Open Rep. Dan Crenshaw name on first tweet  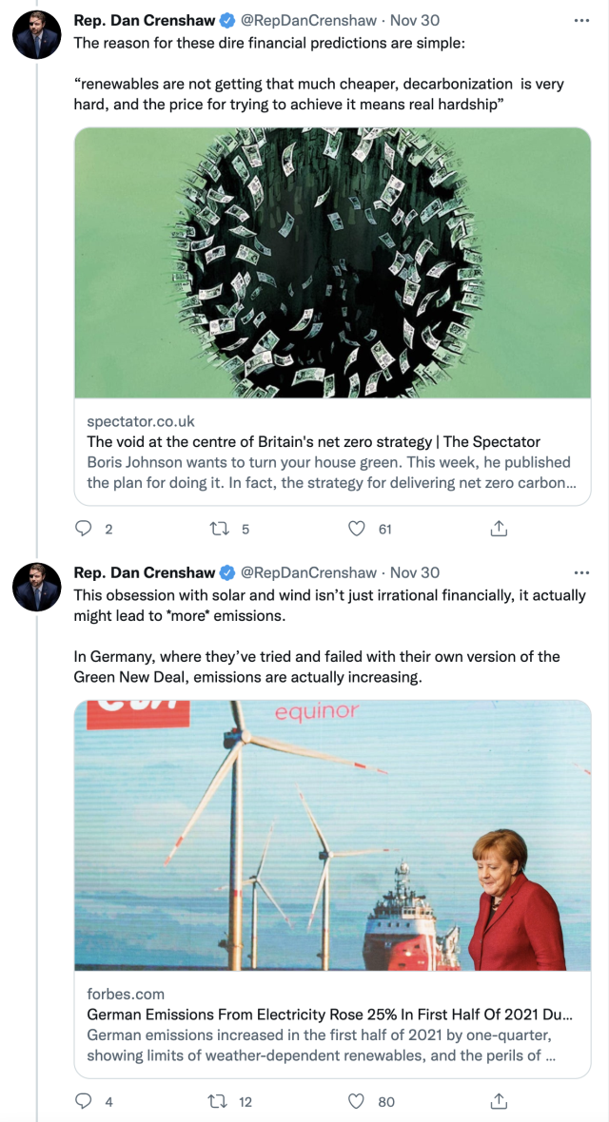(145, 18)
